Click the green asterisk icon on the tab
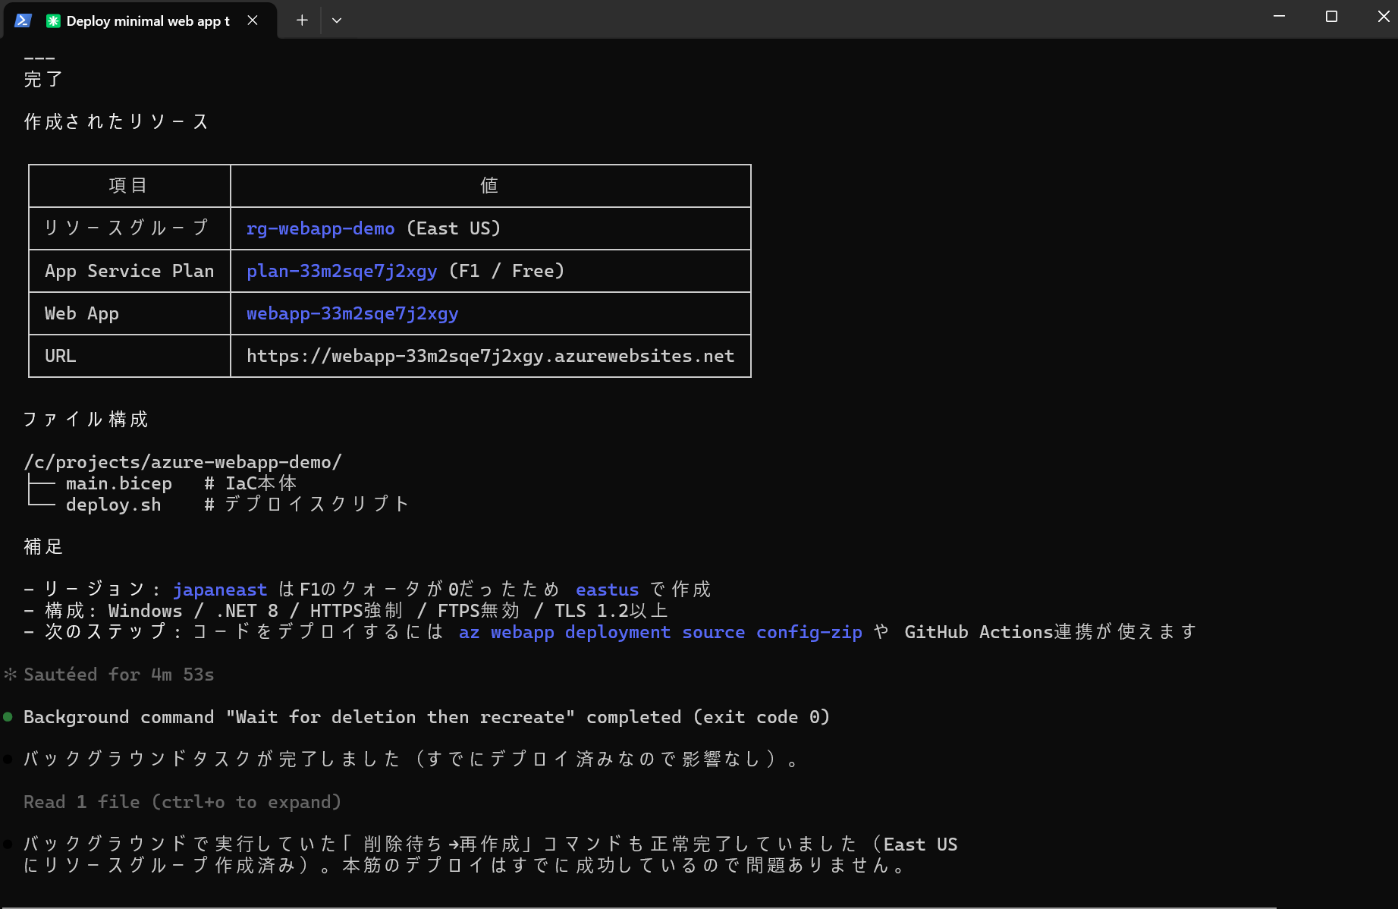This screenshot has width=1398, height=909. (x=53, y=20)
